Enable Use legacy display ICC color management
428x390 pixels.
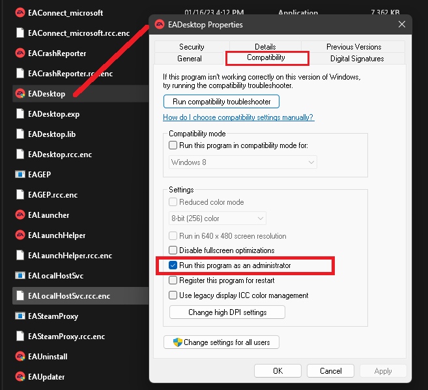(x=173, y=295)
